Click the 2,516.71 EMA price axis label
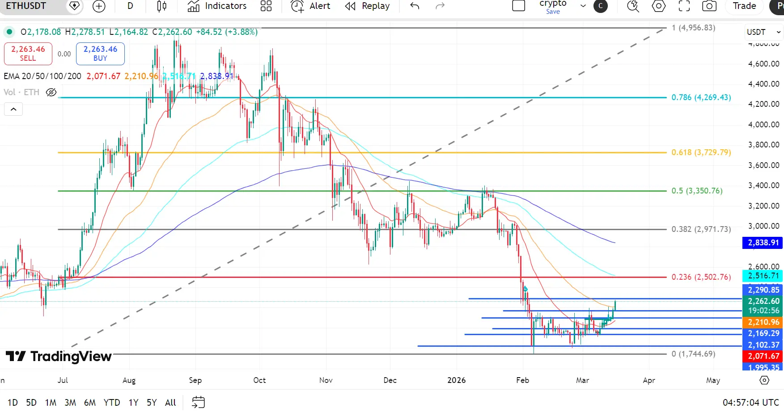The height and width of the screenshot is (412, 784). (x=763, y=276)
